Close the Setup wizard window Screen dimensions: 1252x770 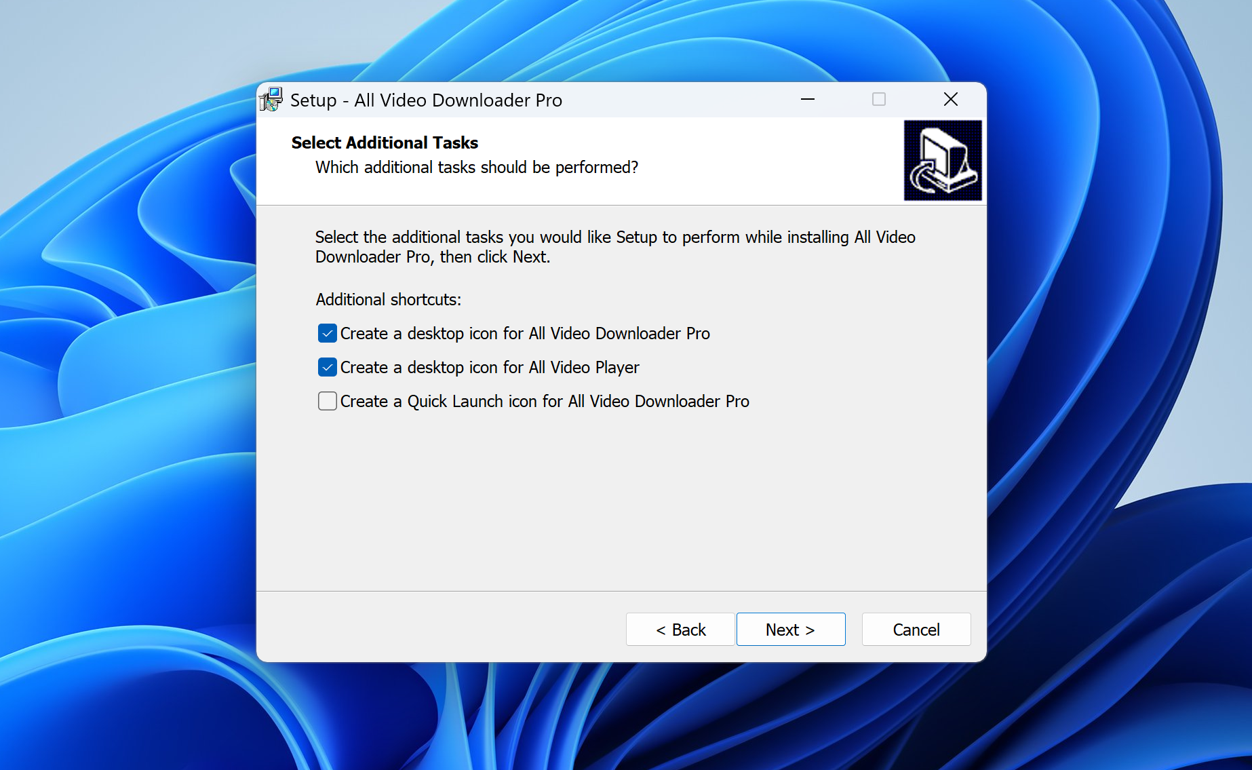[x=950, y=100]
